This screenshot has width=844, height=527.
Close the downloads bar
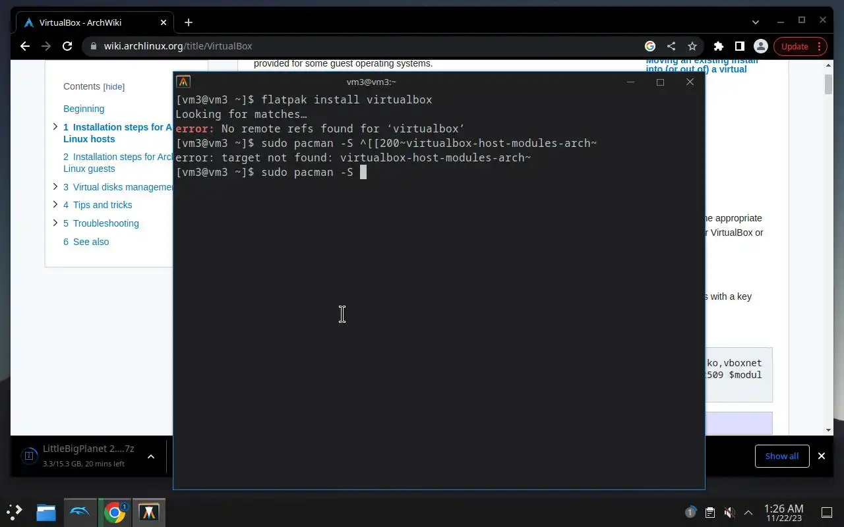click(822, 456)
